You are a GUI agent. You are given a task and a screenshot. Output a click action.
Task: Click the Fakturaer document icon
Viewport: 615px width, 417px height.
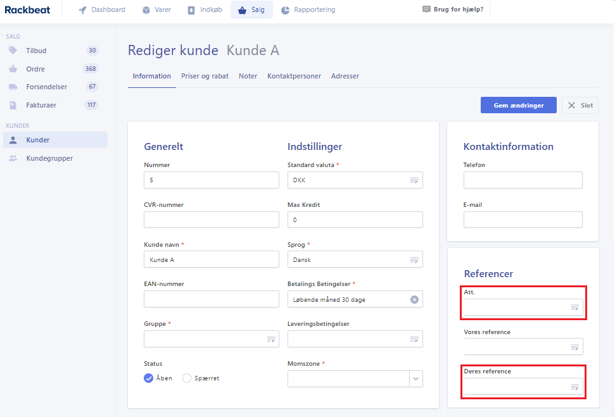13,105
